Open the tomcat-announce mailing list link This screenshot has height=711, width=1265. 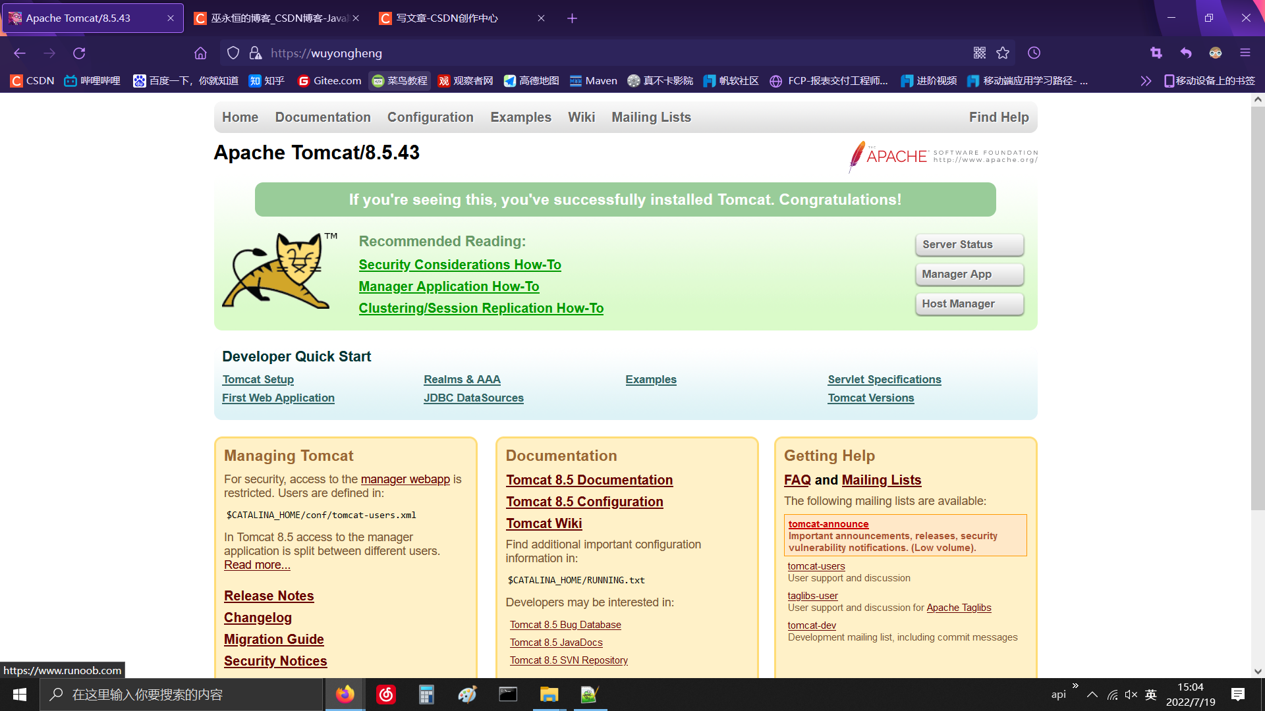828,524
